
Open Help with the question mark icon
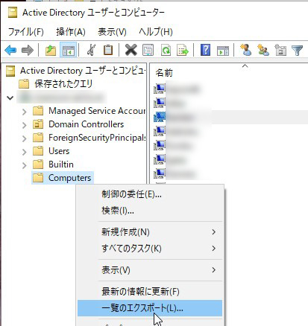[x=205, y=50]
